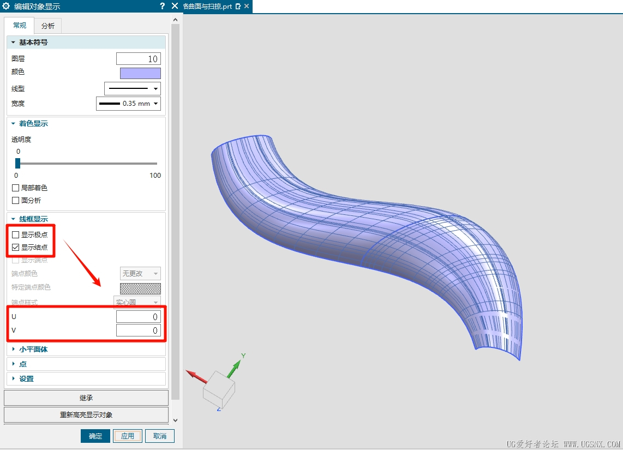This screenshot has height=451, width=623.
Task: Click the 图层 value field
Action: (x=138, y=59)
